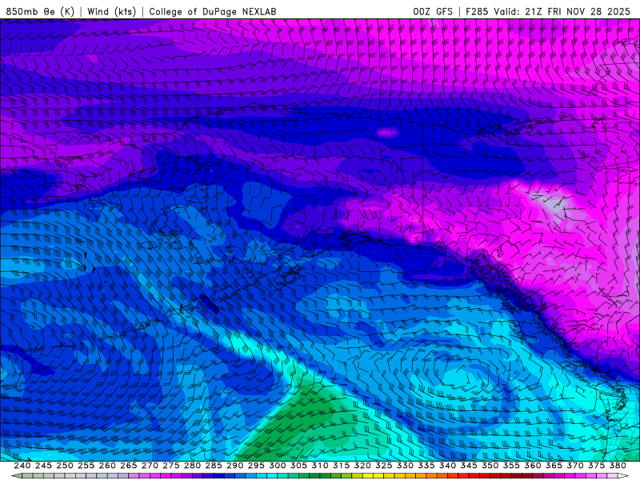This screenshot has width=640, height=480.
Task: Select the 270 legend value
Action: (x=150, y=466)
